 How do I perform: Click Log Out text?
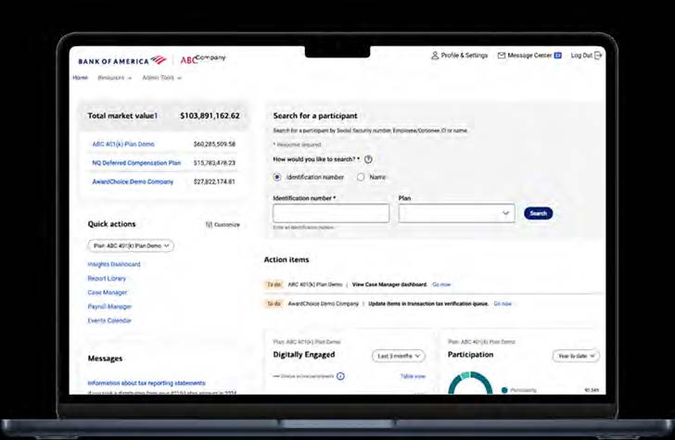click(x=581, y=56)
